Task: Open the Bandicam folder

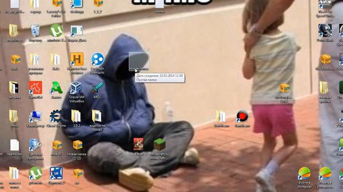Action: (221, 118)
